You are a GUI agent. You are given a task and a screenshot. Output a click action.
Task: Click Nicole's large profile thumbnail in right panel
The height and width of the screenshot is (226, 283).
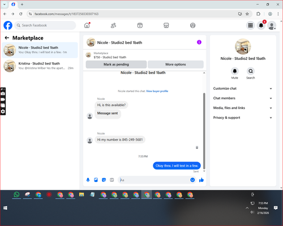[x=243, y=46]
